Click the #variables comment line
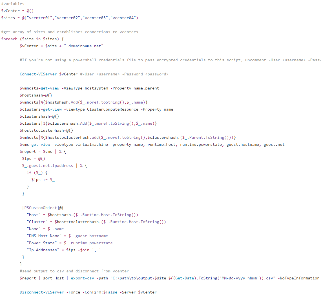Screen dimensions: 321x298 click(x=13, y=4)
